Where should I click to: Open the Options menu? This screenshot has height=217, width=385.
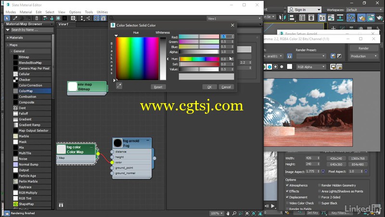(75, 12)
